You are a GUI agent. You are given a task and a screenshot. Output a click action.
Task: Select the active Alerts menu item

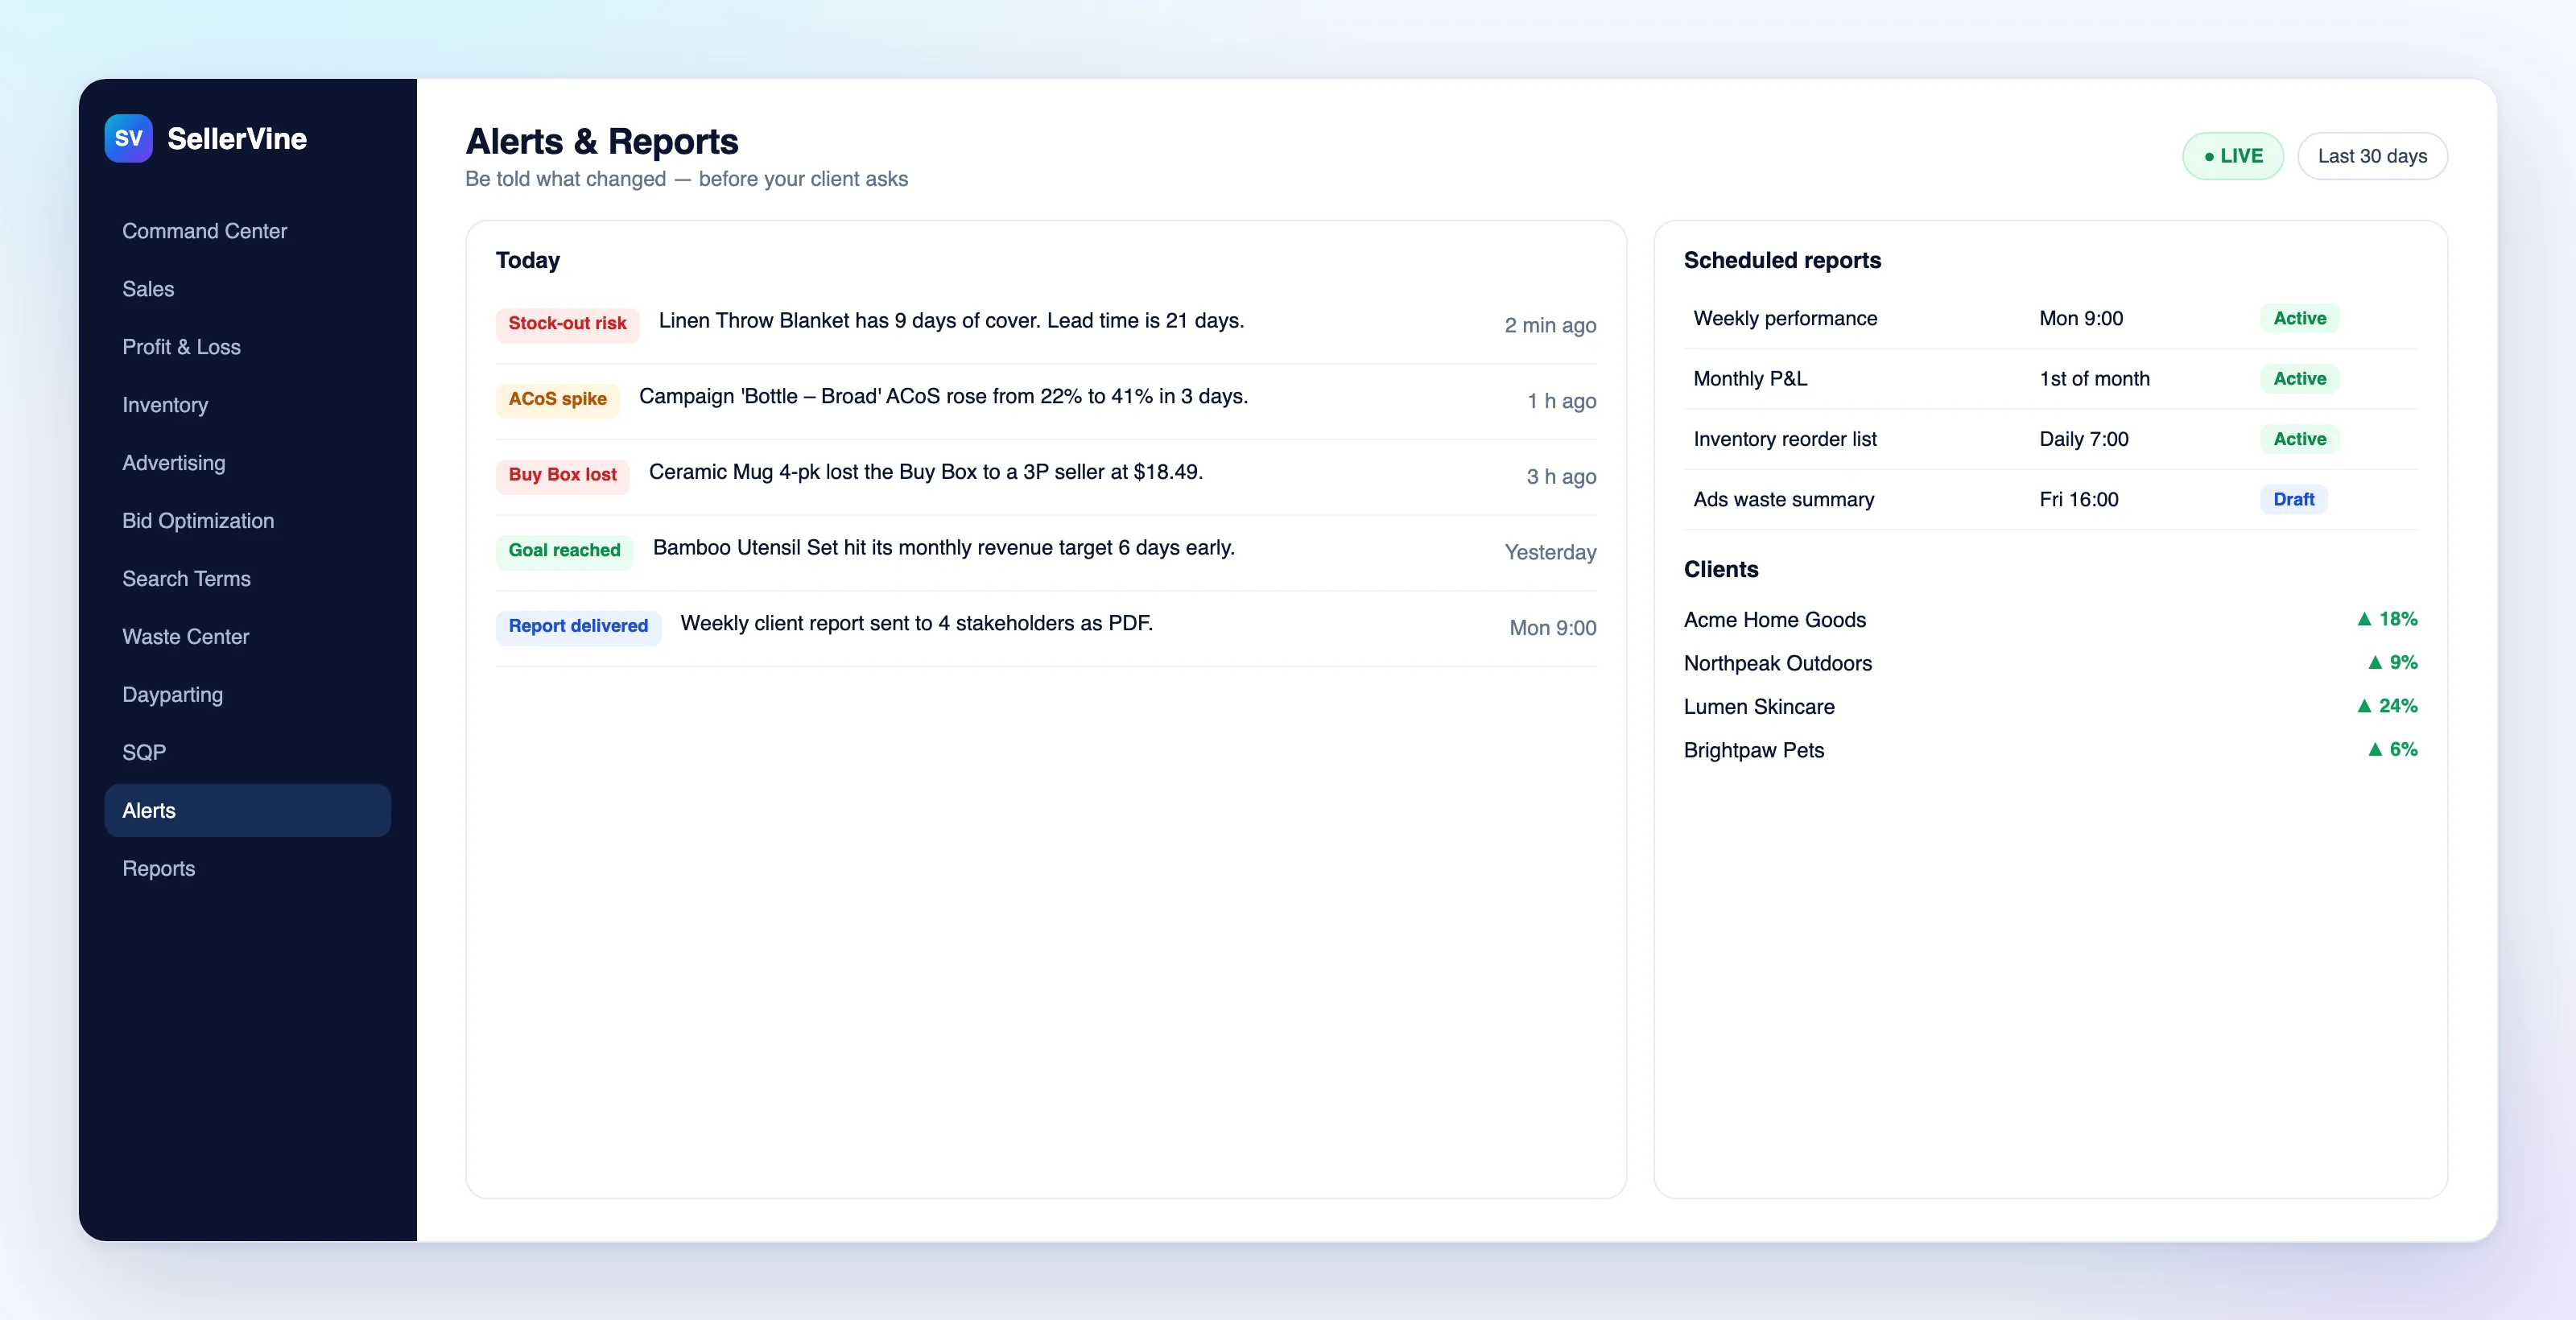point(247,811)
